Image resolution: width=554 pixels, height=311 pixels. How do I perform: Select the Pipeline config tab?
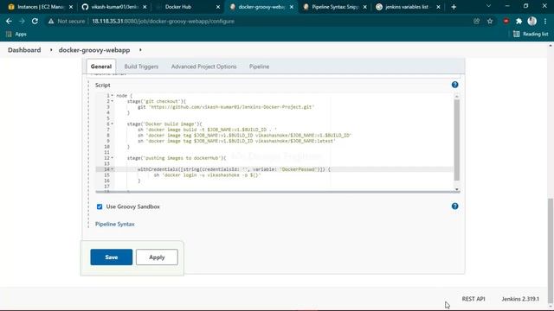coord(259,67)
